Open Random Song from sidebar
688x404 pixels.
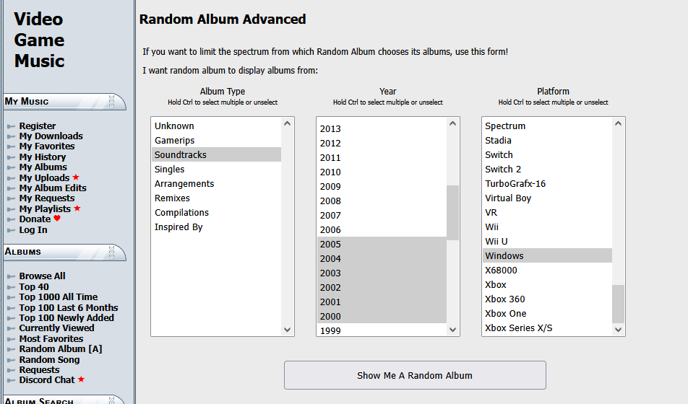(49, 359)
